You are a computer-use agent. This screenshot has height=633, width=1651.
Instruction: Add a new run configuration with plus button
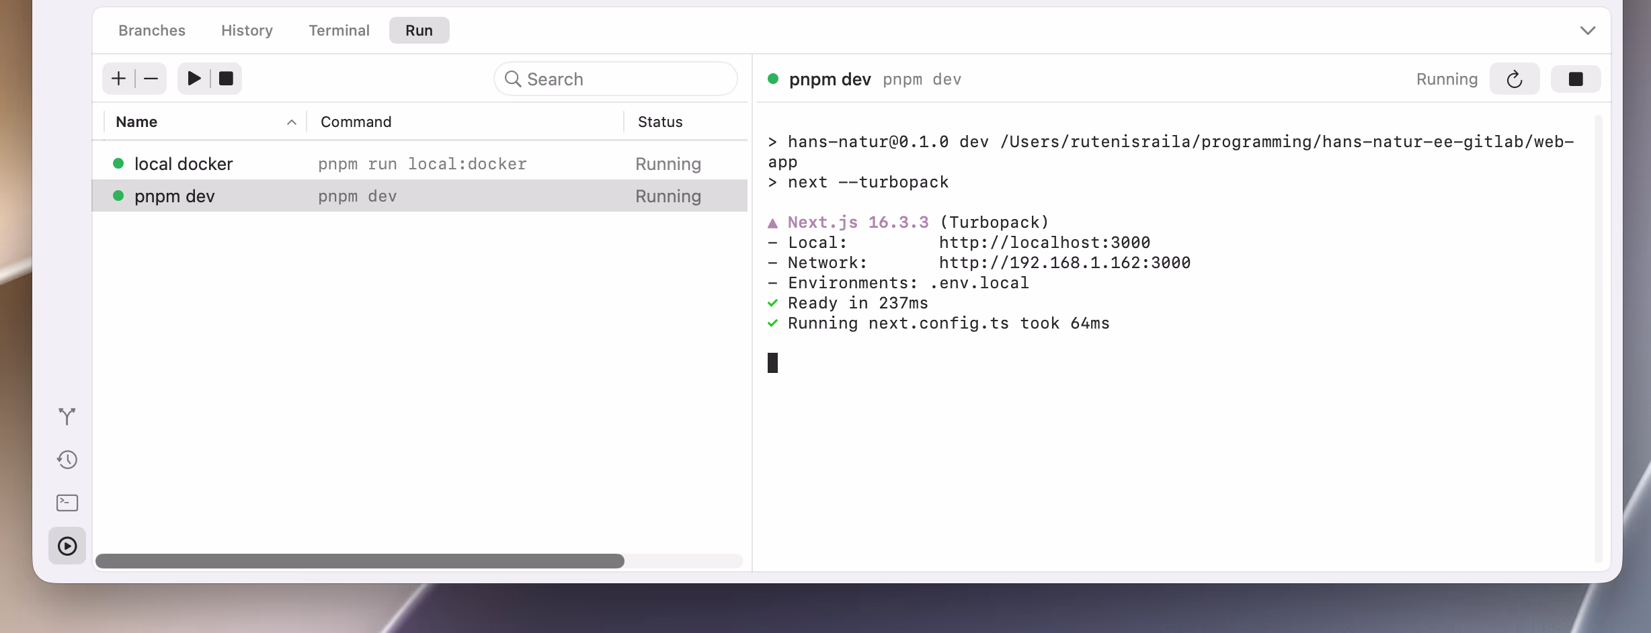(119, 79)
